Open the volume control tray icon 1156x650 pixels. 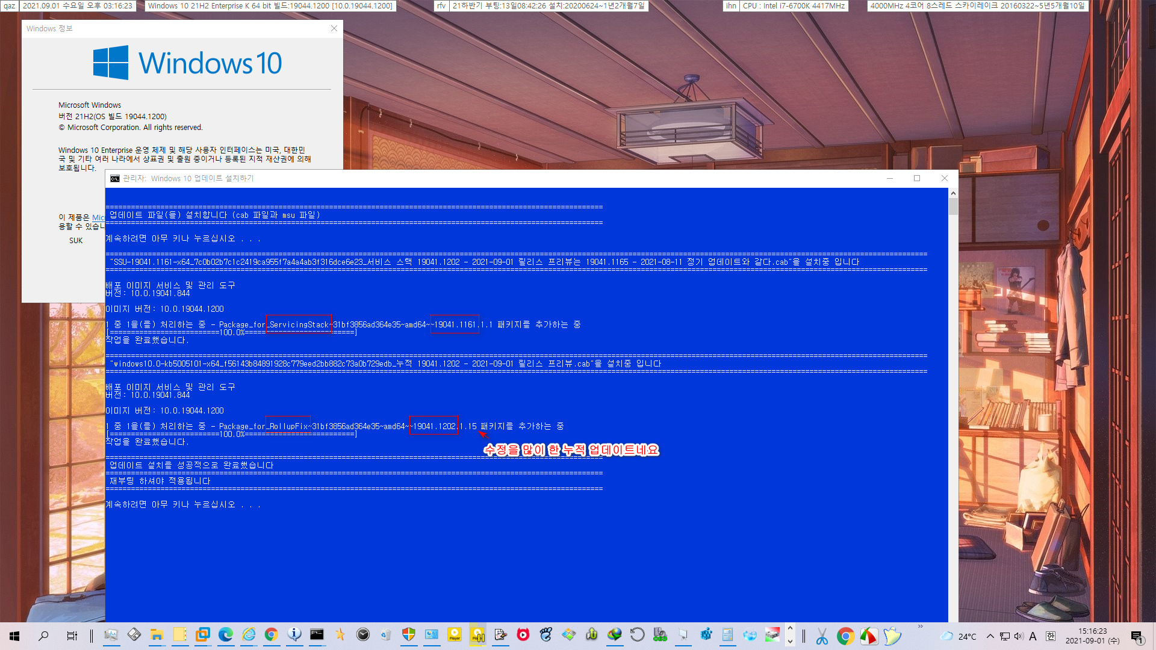coord(1018,636)
